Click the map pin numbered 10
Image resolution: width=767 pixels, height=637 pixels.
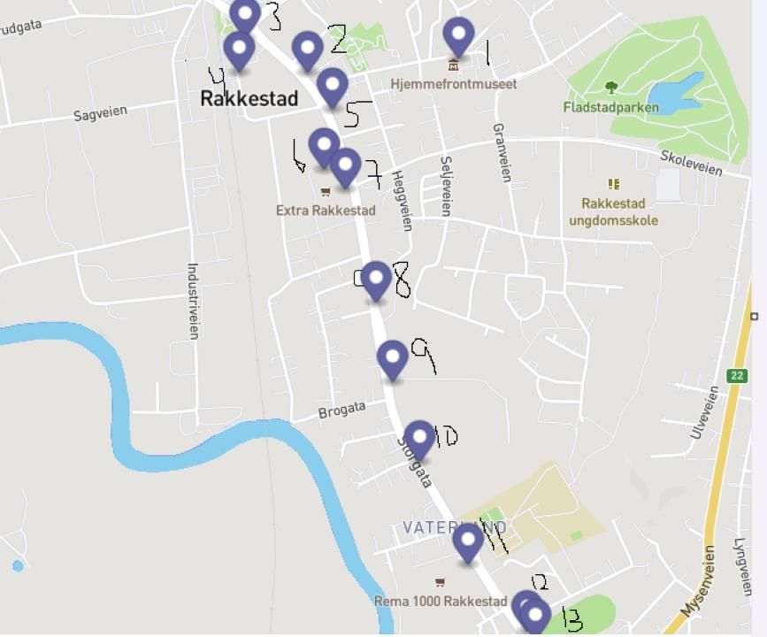tap(419, 440)
